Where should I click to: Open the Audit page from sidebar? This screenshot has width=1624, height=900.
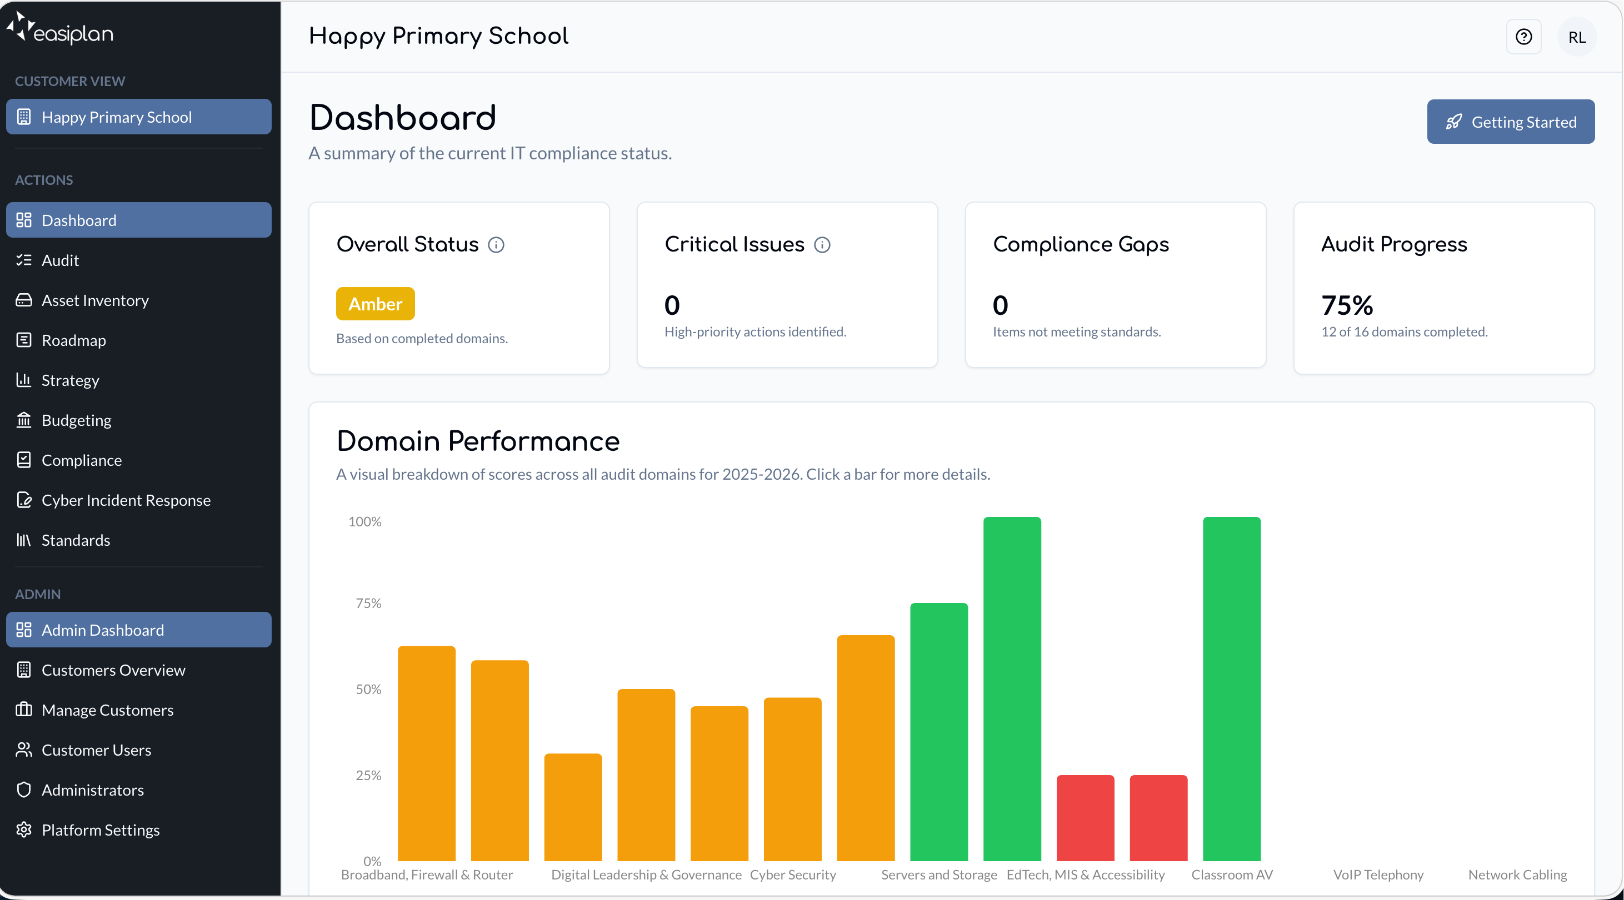click(139, 260)
